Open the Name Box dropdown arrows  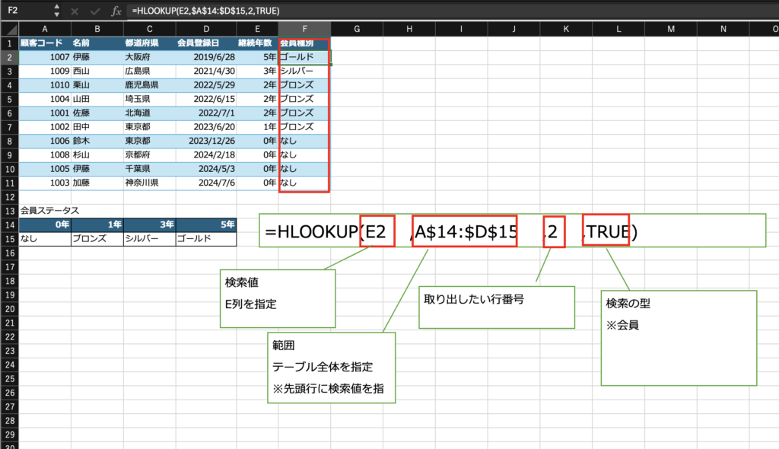pos(57,11)
